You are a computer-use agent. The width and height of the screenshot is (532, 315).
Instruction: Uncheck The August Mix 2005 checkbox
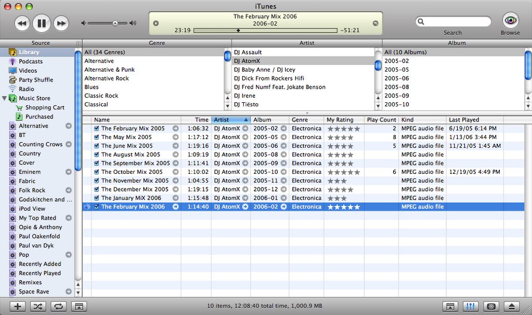tap(97, 155)
